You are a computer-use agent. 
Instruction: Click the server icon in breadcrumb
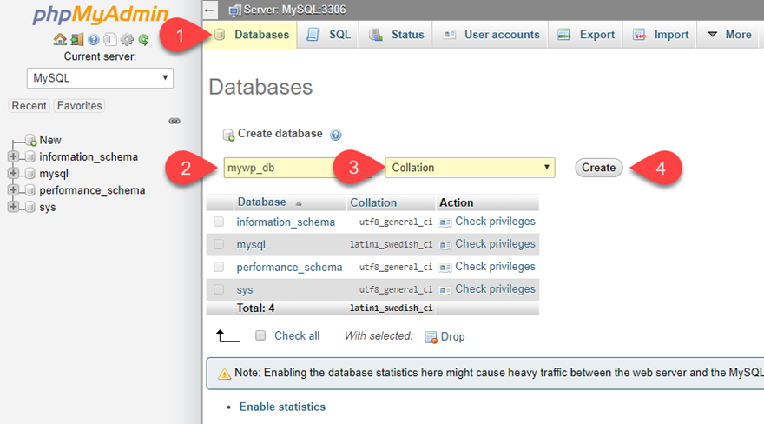tap(235, 10)
